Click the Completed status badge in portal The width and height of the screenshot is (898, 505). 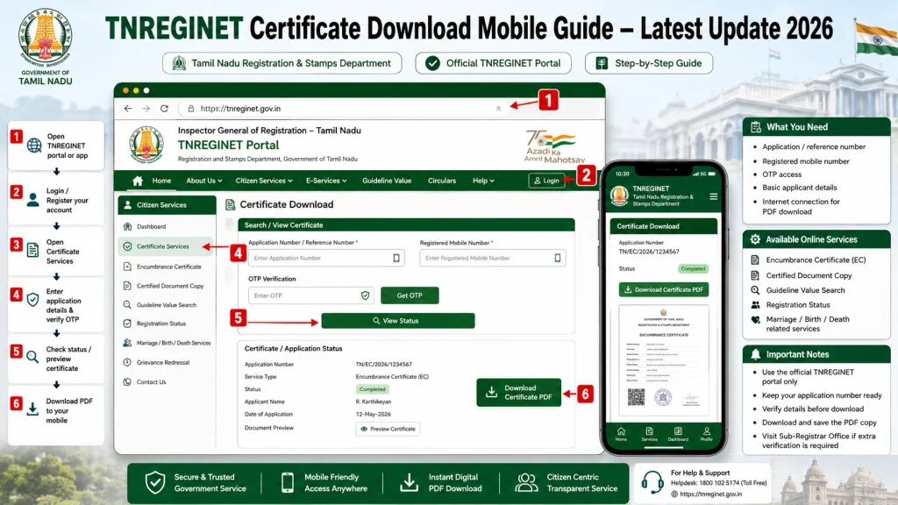(372, 389)
